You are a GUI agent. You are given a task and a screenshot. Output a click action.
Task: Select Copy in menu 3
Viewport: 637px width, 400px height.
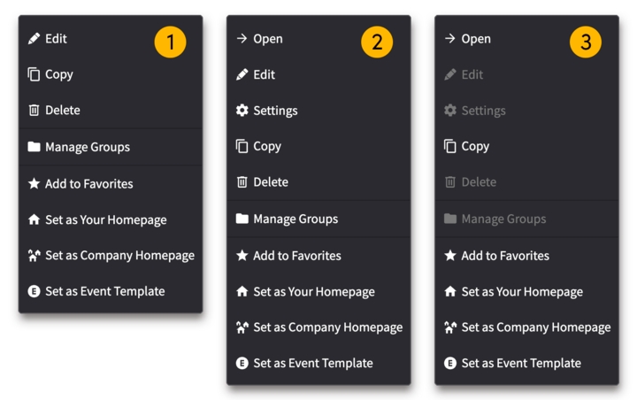click(x=474, y=147)
